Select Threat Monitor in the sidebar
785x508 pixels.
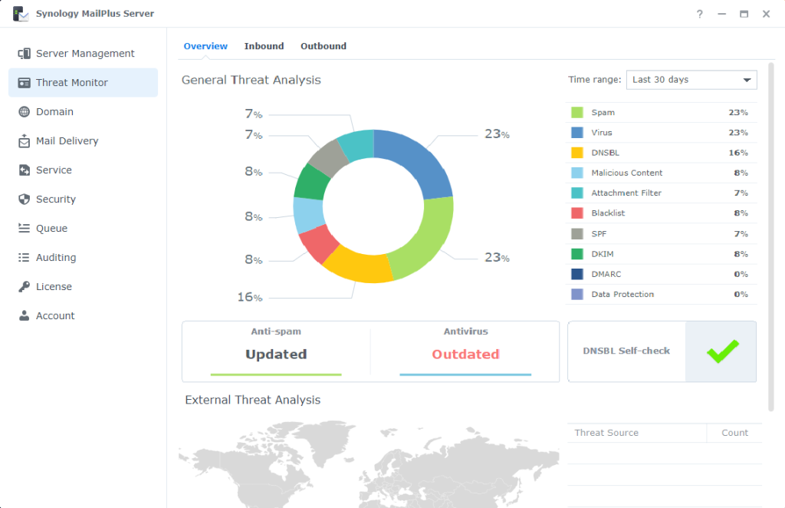83,83
